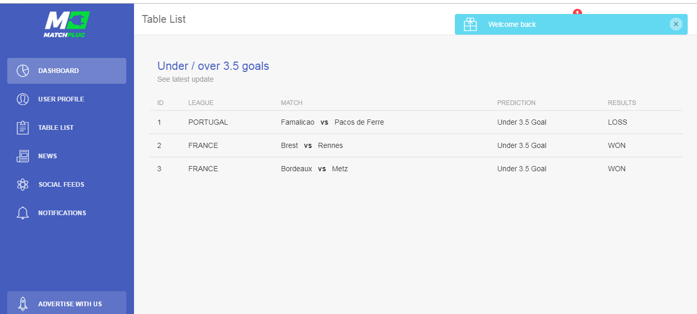Click Metz team name

pos(340,169)
